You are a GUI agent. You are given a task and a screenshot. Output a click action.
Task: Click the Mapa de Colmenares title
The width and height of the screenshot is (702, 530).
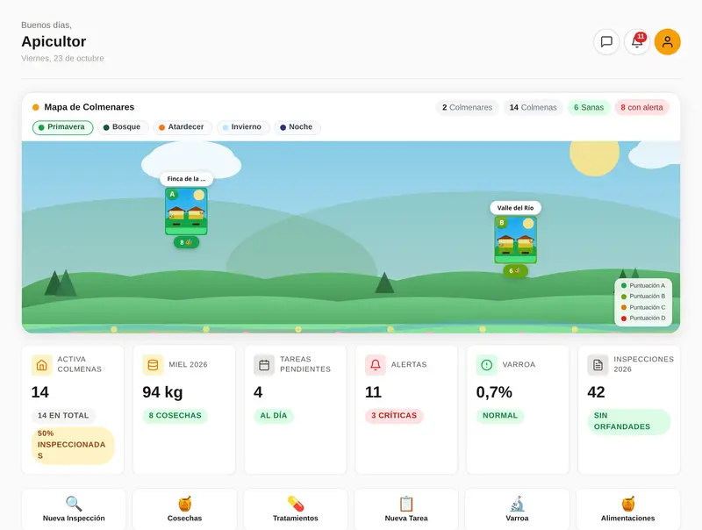[x=90, y=107]
